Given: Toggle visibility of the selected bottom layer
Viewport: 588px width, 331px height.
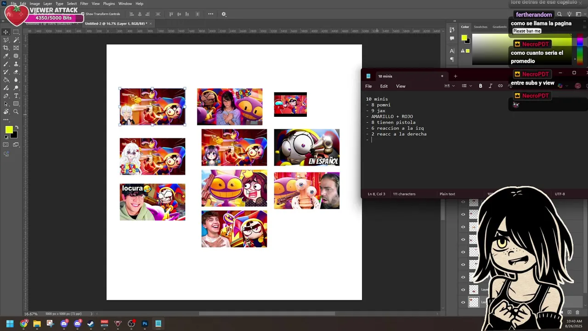Looking at the screenshot, I should click(x=463, y=302).
